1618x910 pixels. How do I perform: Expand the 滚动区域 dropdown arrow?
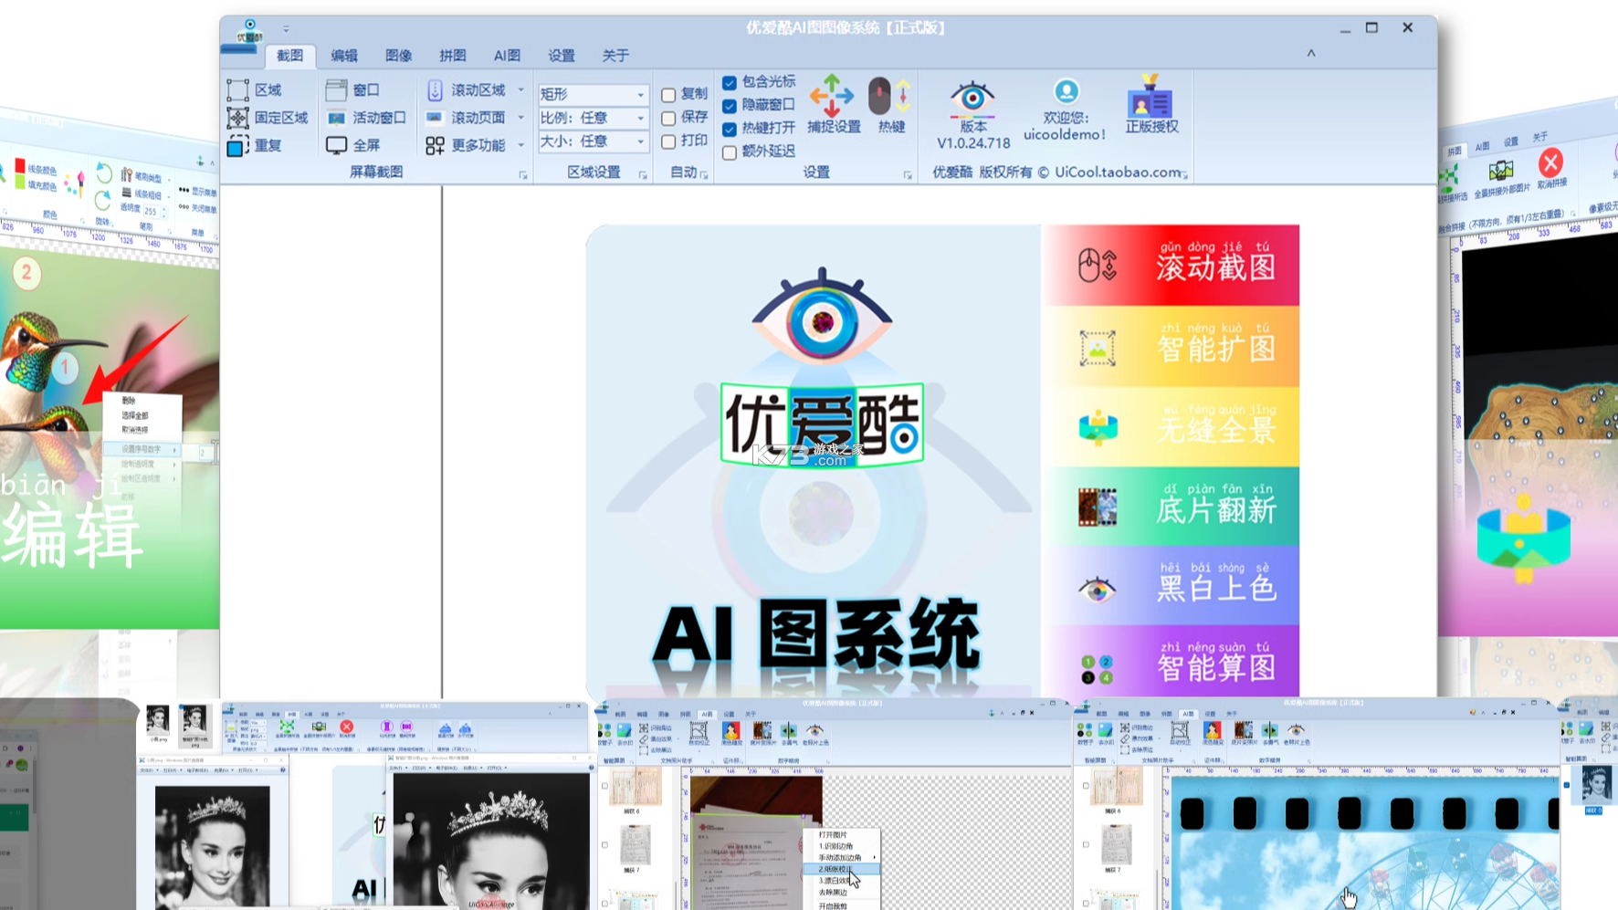pyautogui.click(x=521, y=89)
